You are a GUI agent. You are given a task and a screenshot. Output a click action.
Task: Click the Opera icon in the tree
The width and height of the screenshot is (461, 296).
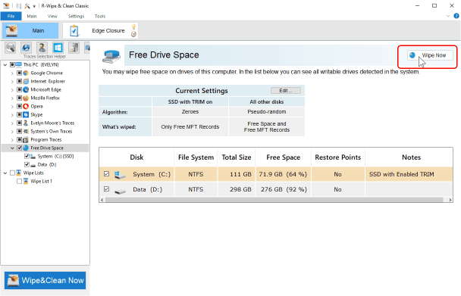[x=26, y=106]
